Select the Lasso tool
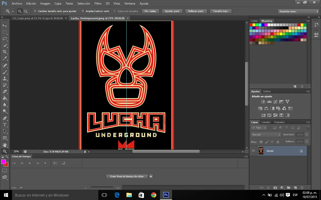Image resolution: width=321 pixels, height=200 pixels. pyautogui.click(x=5, y=39)
